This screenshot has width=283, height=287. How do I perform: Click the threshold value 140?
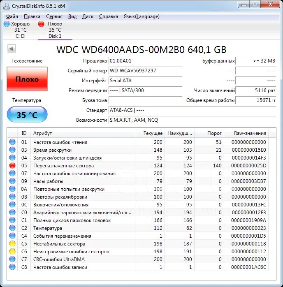coord(217,166)
